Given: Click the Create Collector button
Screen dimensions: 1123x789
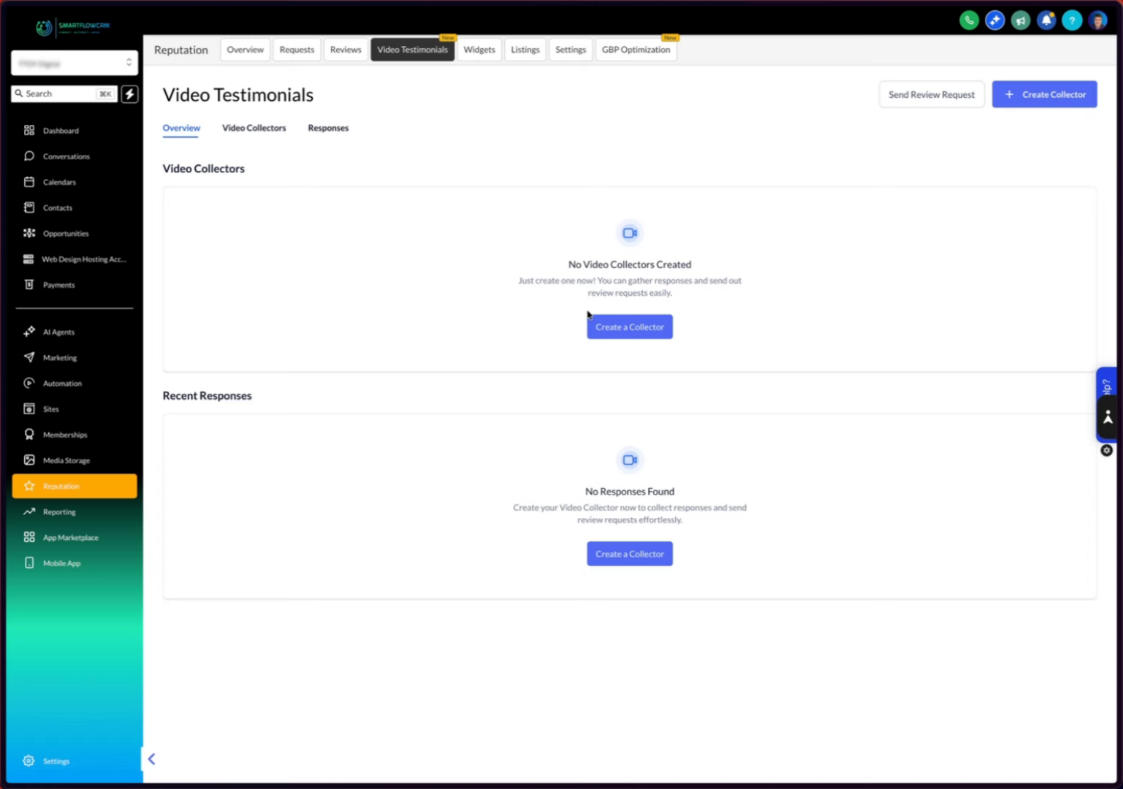Looking at the screenshot, I should tap(1044, 94).
